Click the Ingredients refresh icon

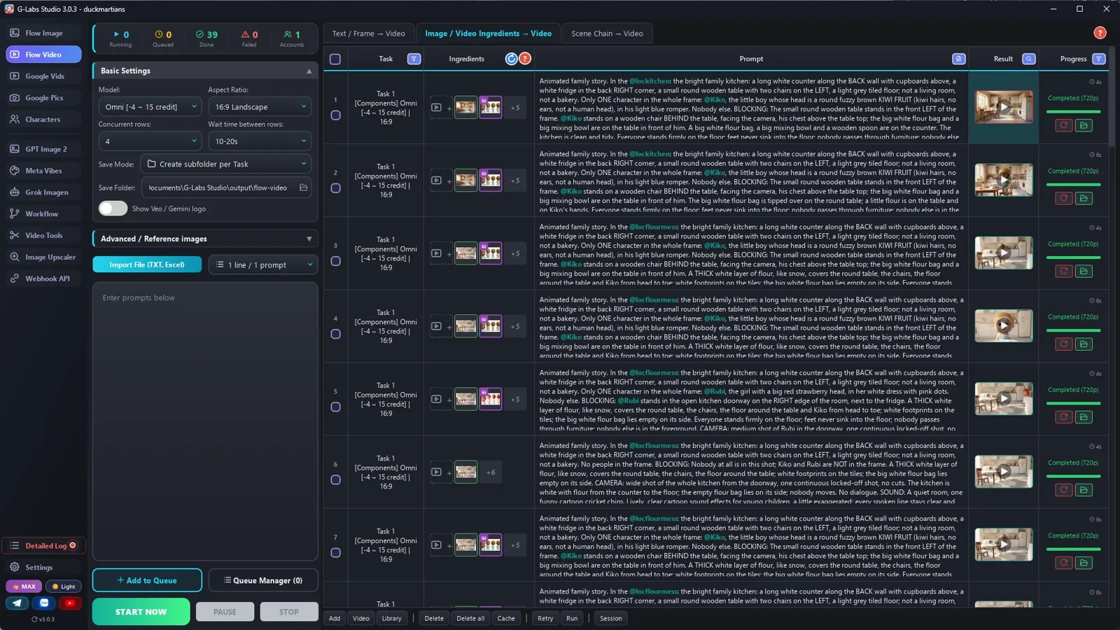[x=512, y=59]
